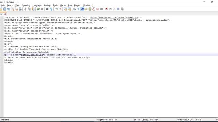Open the ? help menu
The height and width of the screenshot is (122, 218).
[93, 5]
